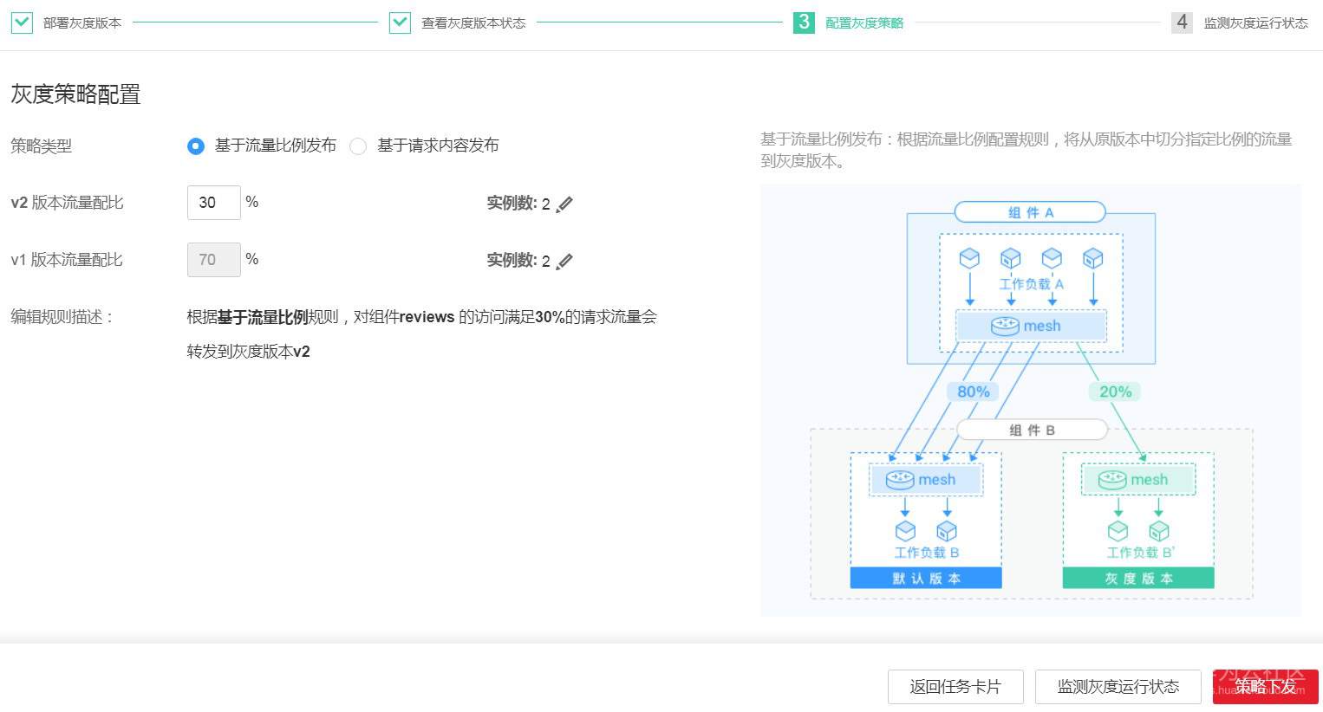Click the red 策略下发 button

[x=1266, y=687]
